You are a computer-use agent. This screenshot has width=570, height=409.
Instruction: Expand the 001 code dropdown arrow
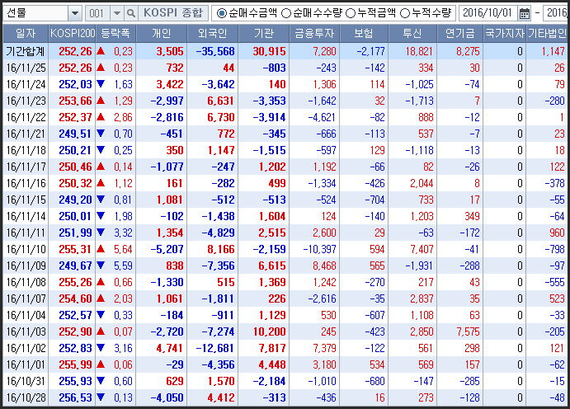tap(116, 14)
